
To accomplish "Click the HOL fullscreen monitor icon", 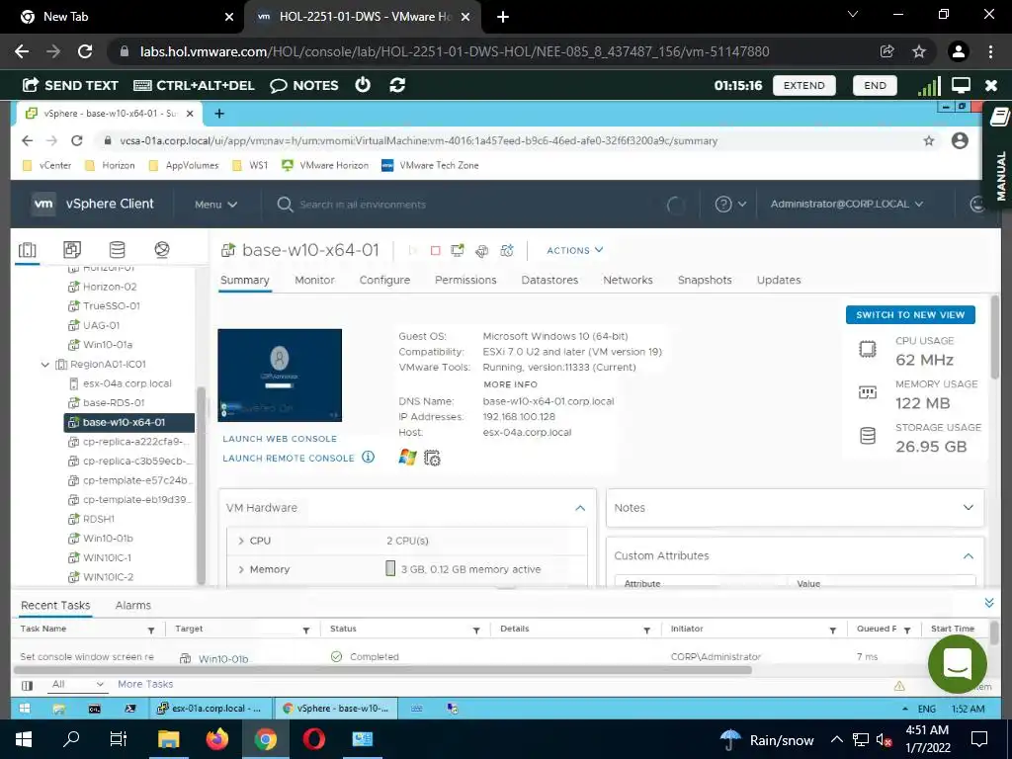I will click(961, 85).
